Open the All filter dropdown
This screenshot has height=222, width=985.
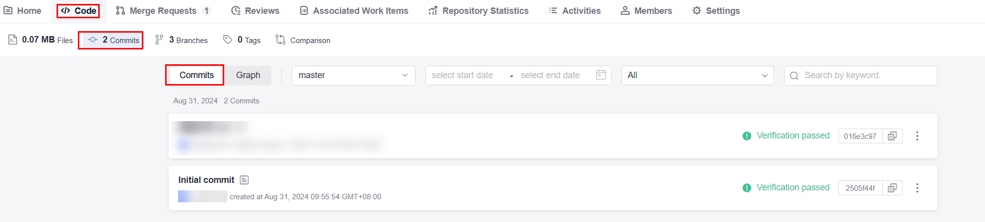tap(697, 75)
